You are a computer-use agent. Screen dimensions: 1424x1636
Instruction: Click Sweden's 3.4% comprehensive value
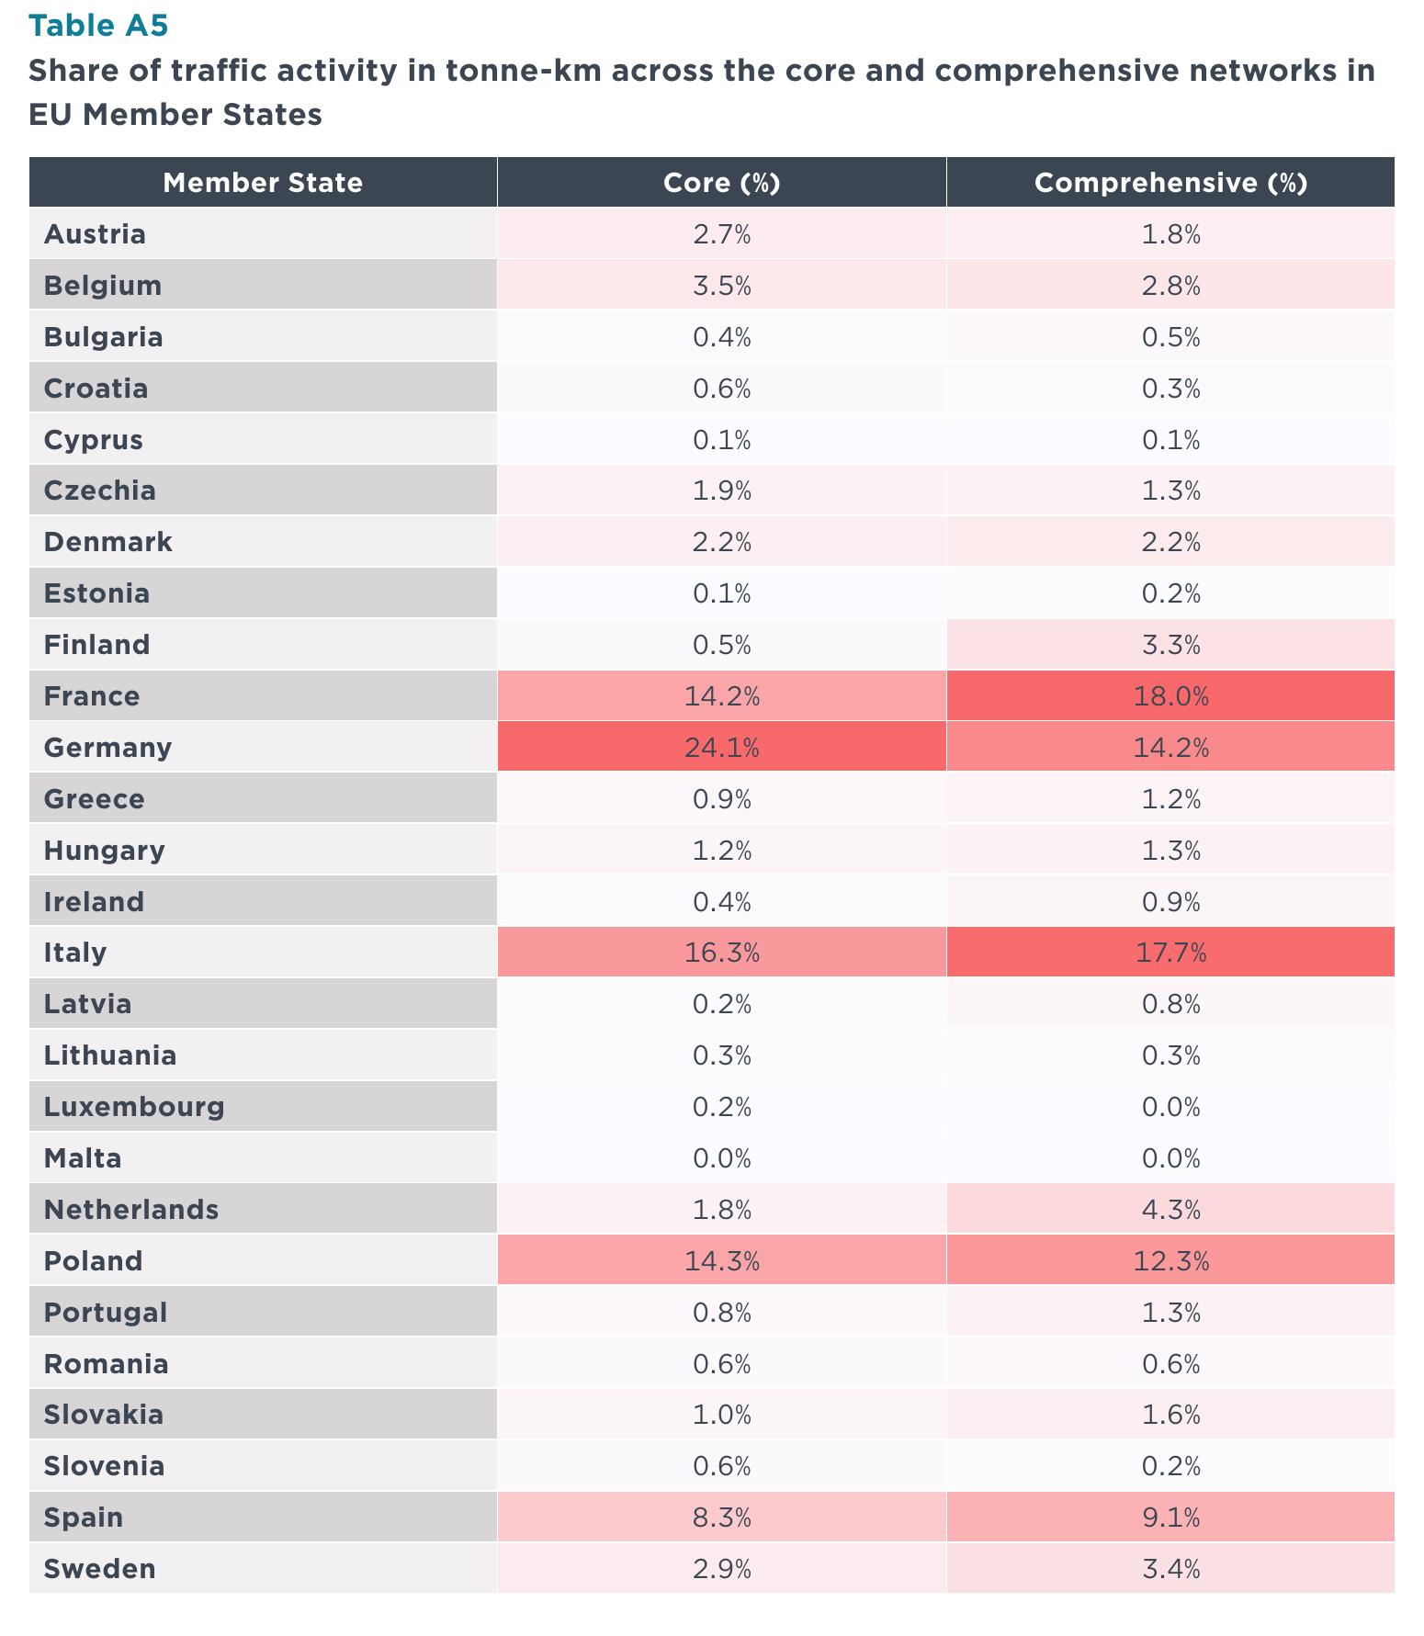tap(1170, 1568)
